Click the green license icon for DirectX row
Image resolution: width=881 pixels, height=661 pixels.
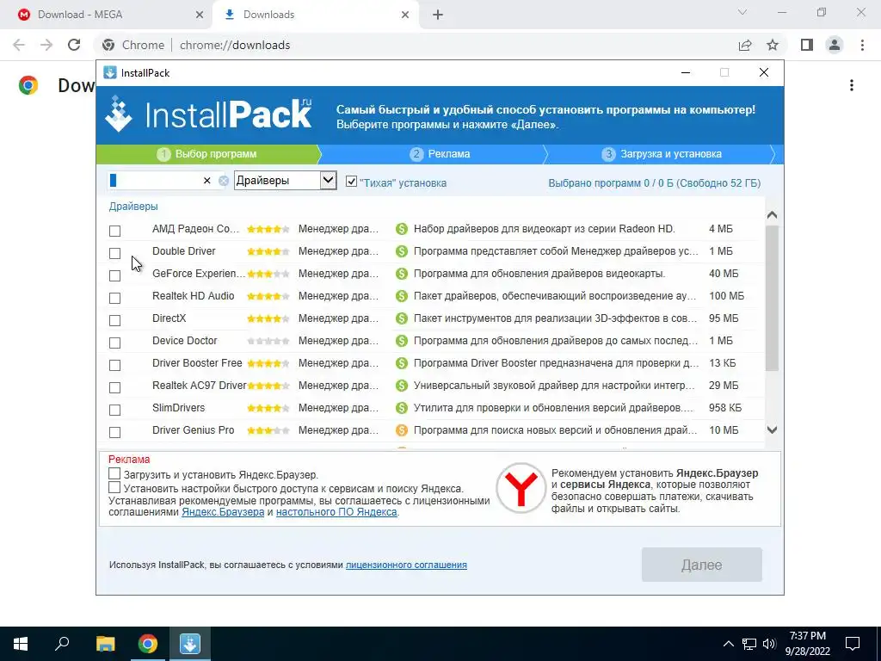401,318
